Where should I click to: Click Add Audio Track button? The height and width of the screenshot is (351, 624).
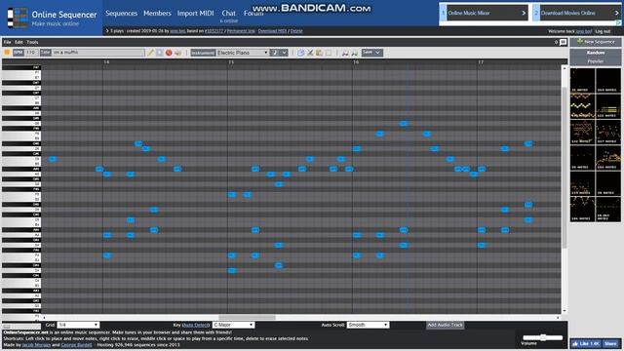[445, 325]
